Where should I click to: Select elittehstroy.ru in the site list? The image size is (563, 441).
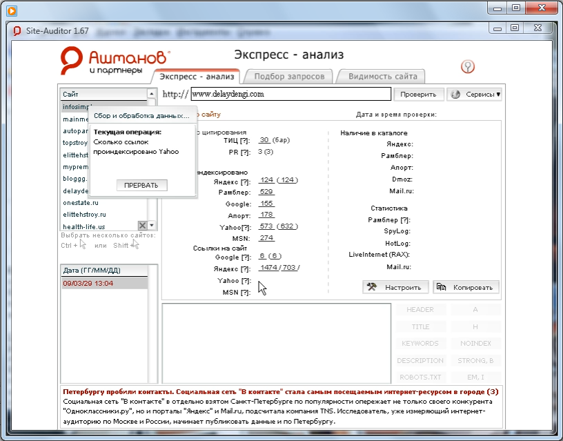(x=84, y=215)
